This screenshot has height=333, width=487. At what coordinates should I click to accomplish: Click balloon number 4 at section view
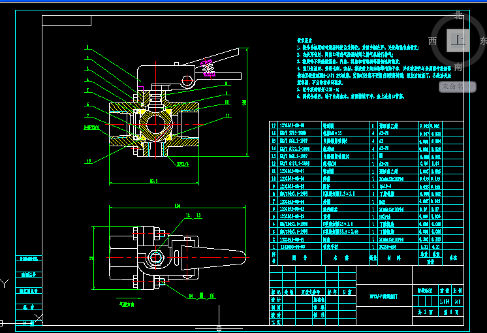pos(87,80)
